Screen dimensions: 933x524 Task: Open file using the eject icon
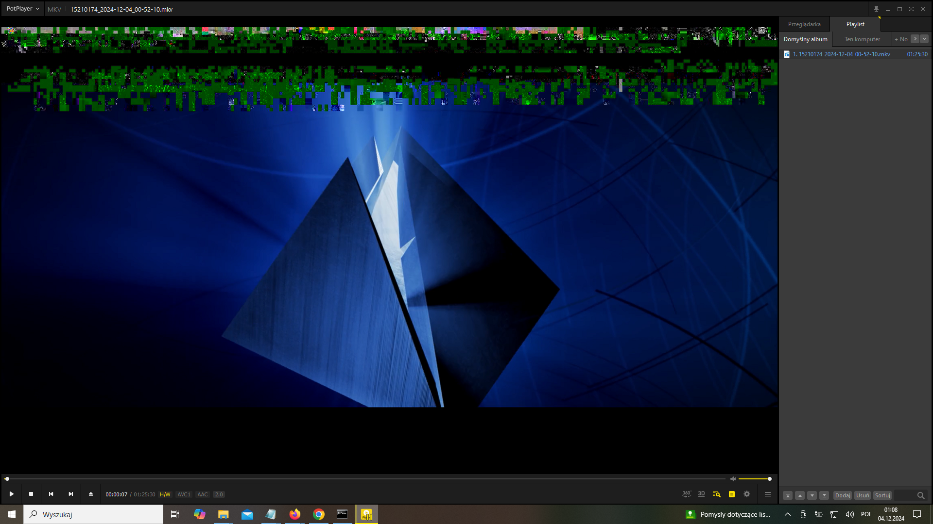(90, 494)
